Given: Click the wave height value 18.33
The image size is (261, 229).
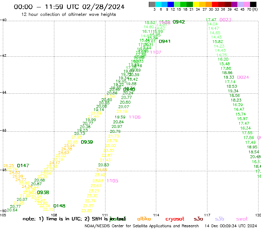Looking at the screenshot, I should pos(229,77).
